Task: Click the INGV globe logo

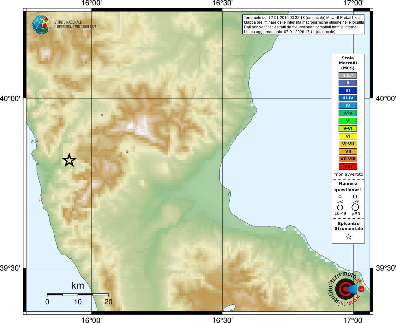Action: tap(42, 25)
